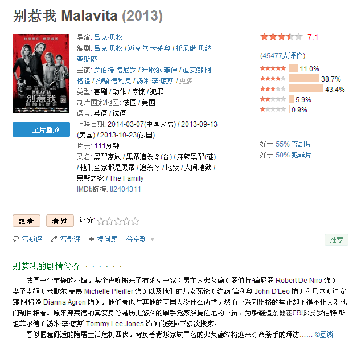Expand the 分享到 dropdown arrow
357x353 pixels.
coord(153,239)
